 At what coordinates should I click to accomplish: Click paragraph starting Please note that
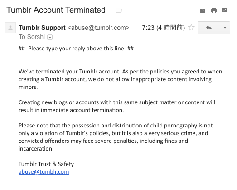click(x=116, y=137)
